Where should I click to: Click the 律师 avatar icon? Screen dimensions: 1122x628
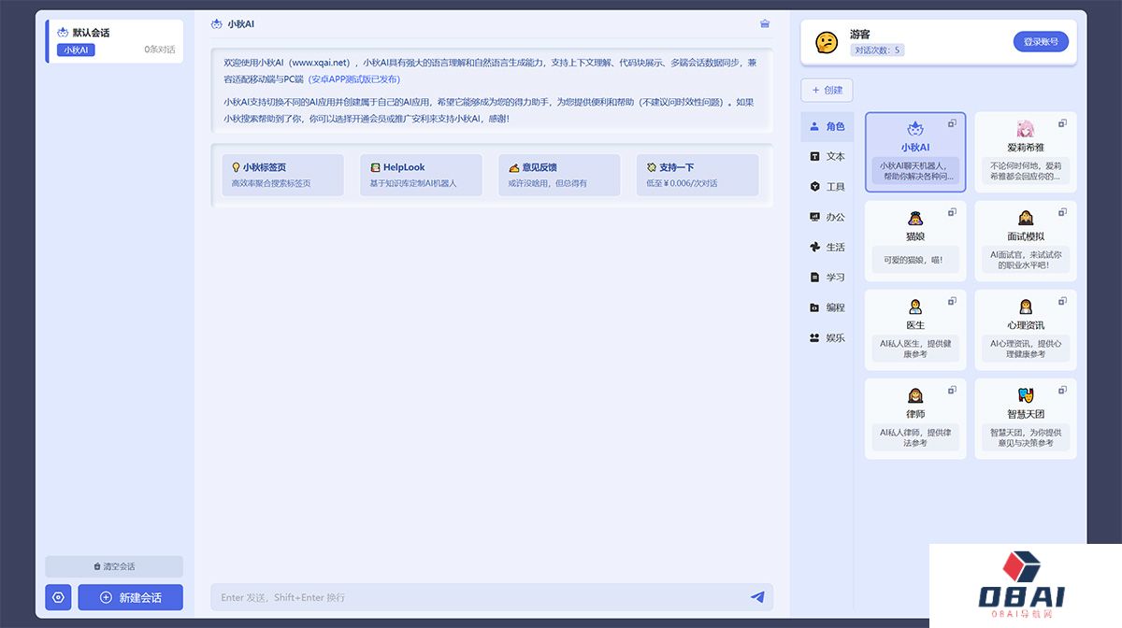[915, 395]
